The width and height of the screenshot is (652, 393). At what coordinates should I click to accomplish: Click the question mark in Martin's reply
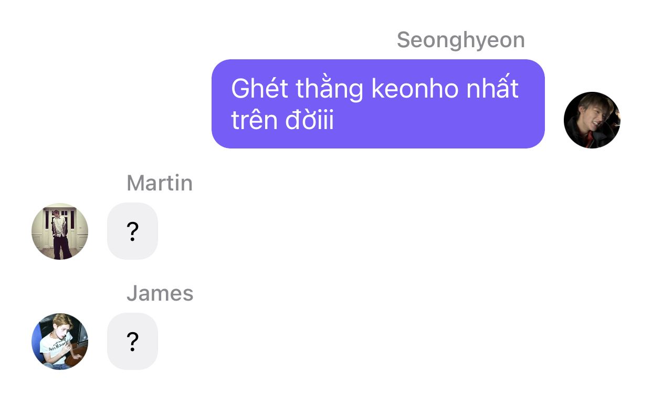click(133, 231)
